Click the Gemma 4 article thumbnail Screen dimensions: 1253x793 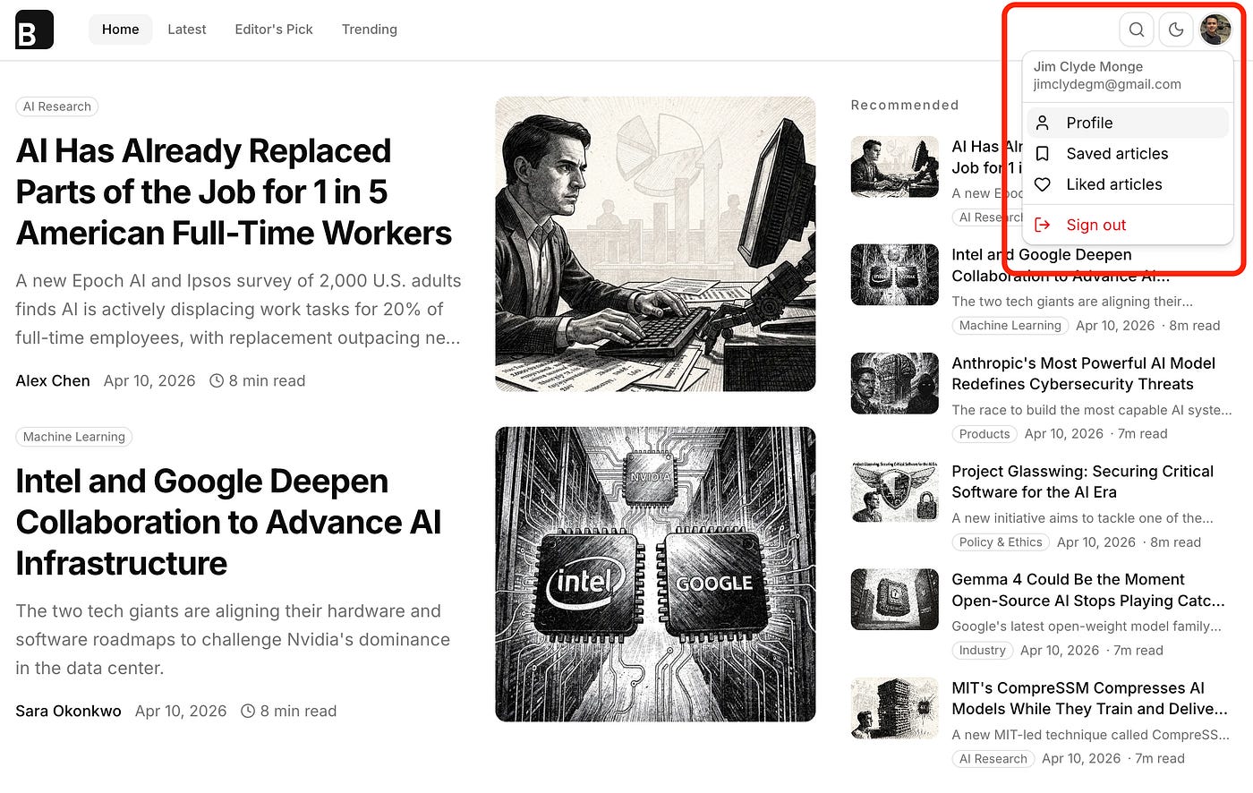point(895,600)
